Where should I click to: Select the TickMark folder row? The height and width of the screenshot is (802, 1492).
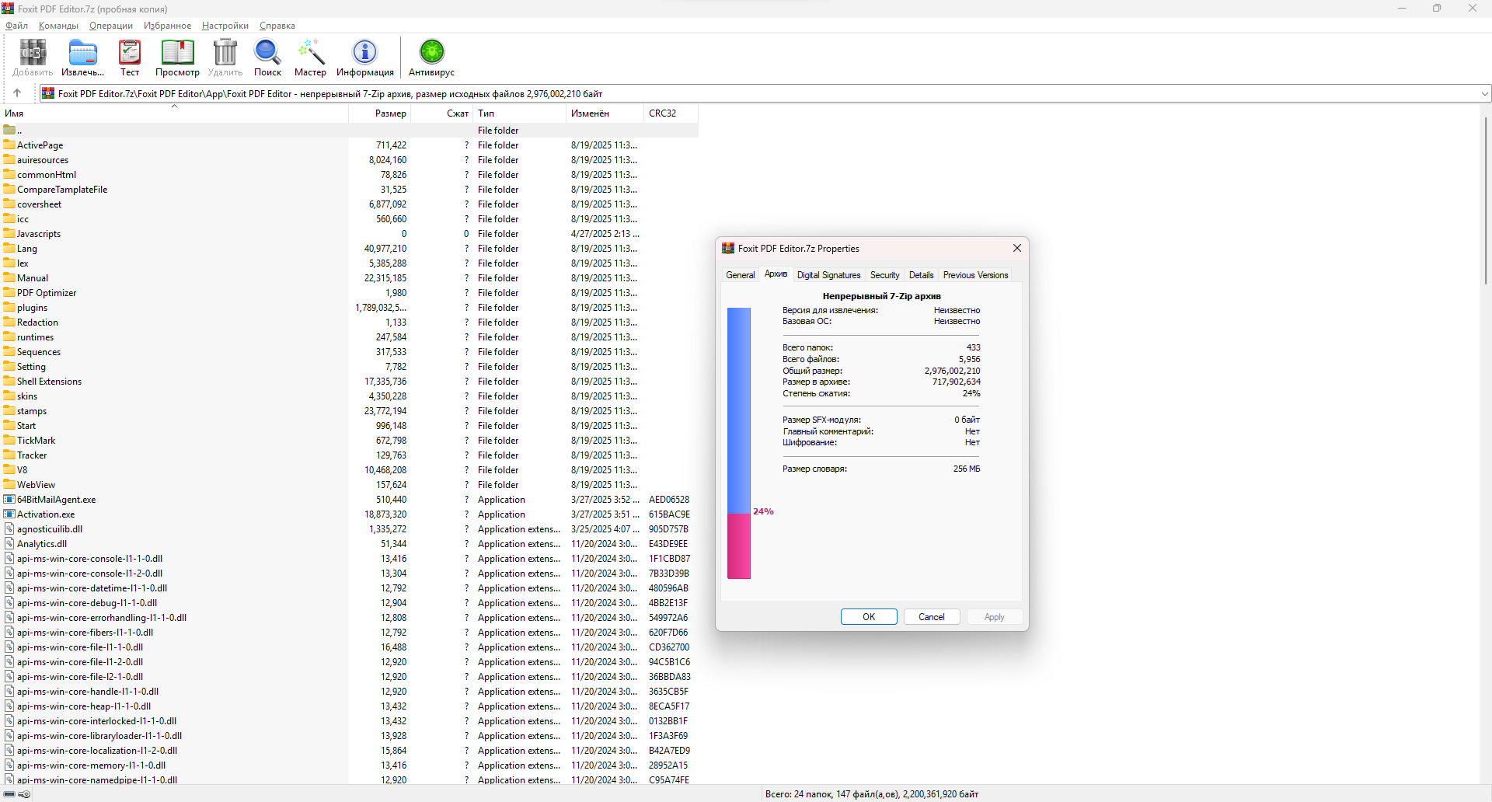349,440
